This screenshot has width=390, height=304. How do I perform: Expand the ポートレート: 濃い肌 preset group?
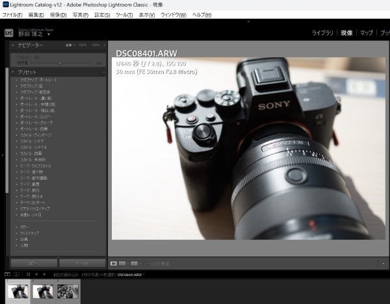(34, 97)
